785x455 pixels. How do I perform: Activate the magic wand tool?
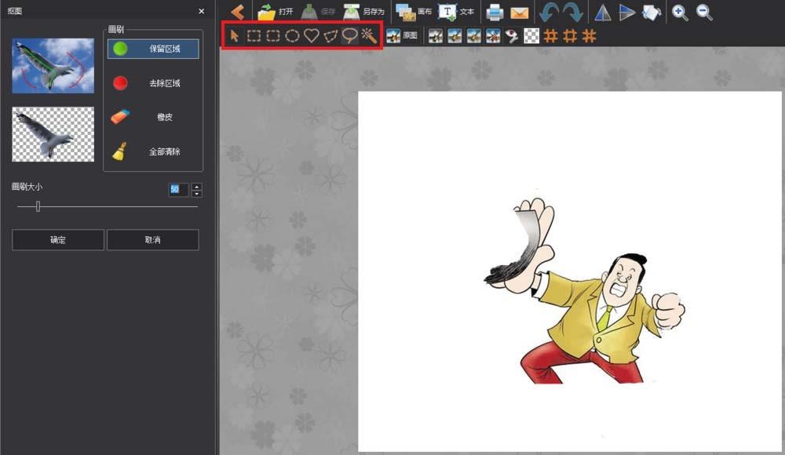(369, 35)
